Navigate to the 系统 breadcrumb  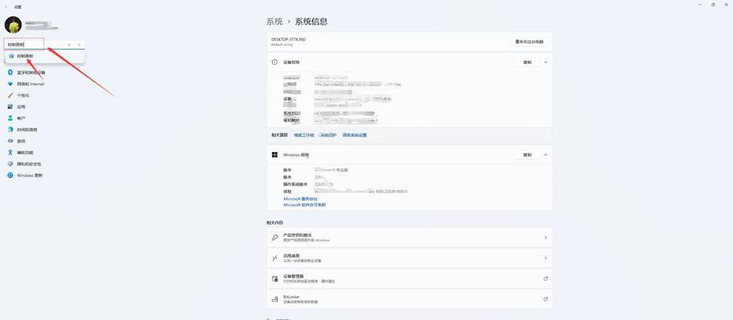(x=274, y=22)
